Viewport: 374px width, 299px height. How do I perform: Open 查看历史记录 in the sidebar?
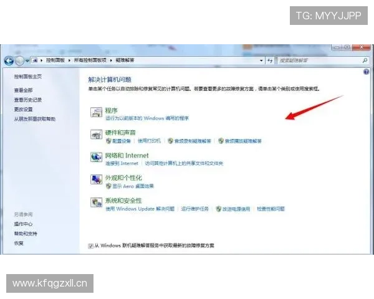28,100
